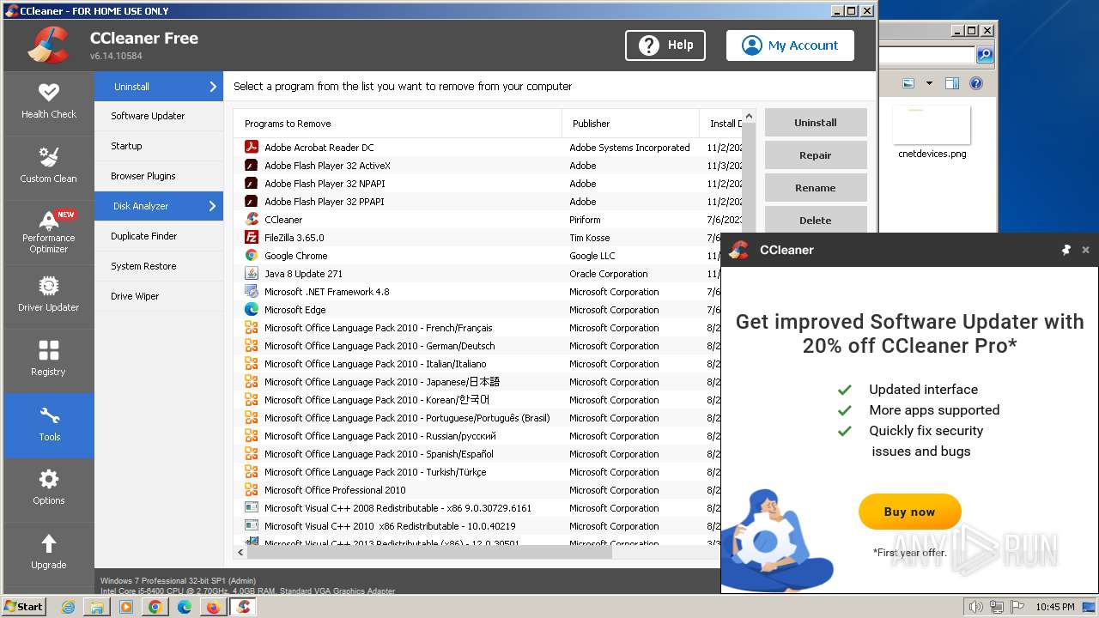1099x618 pixels.
Task: Open the Health Check section
Action: [x=49, y=103]
